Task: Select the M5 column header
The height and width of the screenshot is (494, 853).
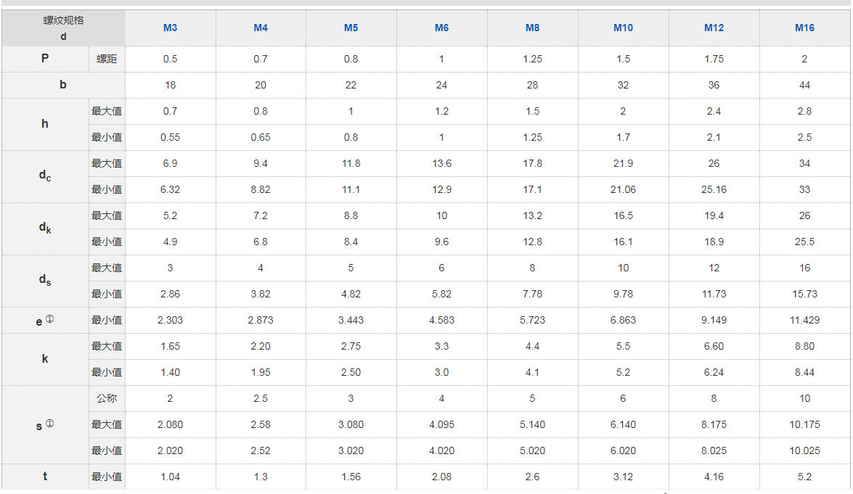Action: 351,28
